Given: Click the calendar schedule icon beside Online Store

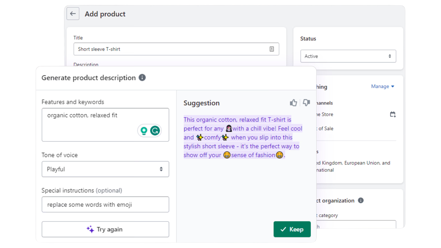Looking at the screenshot, I should [393, 114].
